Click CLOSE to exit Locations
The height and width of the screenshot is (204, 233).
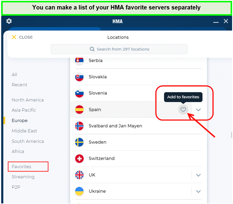(26, 37)
